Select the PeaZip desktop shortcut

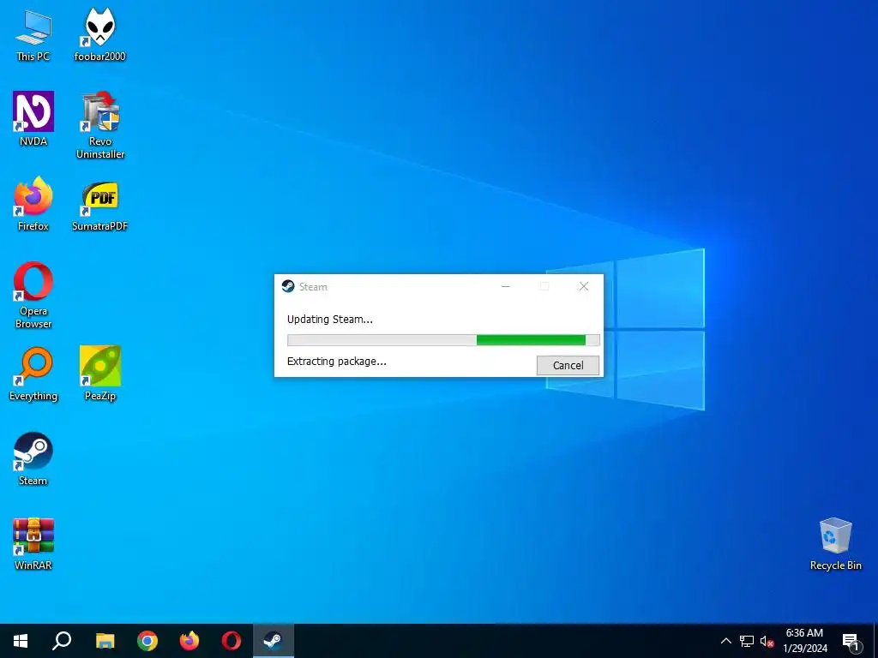(x=100, y=374)
